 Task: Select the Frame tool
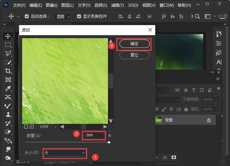click(8, 80)
